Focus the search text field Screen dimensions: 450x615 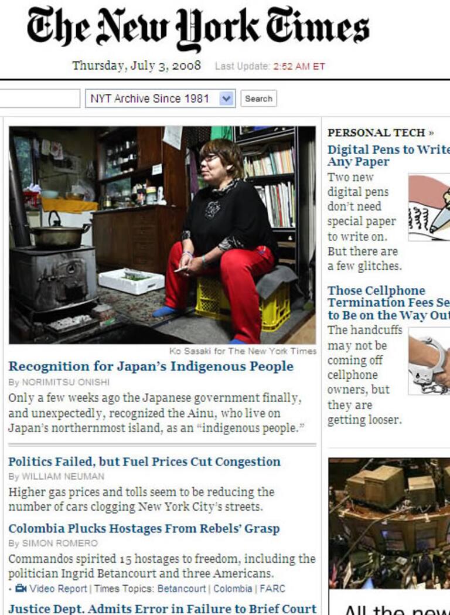[40, 98]
